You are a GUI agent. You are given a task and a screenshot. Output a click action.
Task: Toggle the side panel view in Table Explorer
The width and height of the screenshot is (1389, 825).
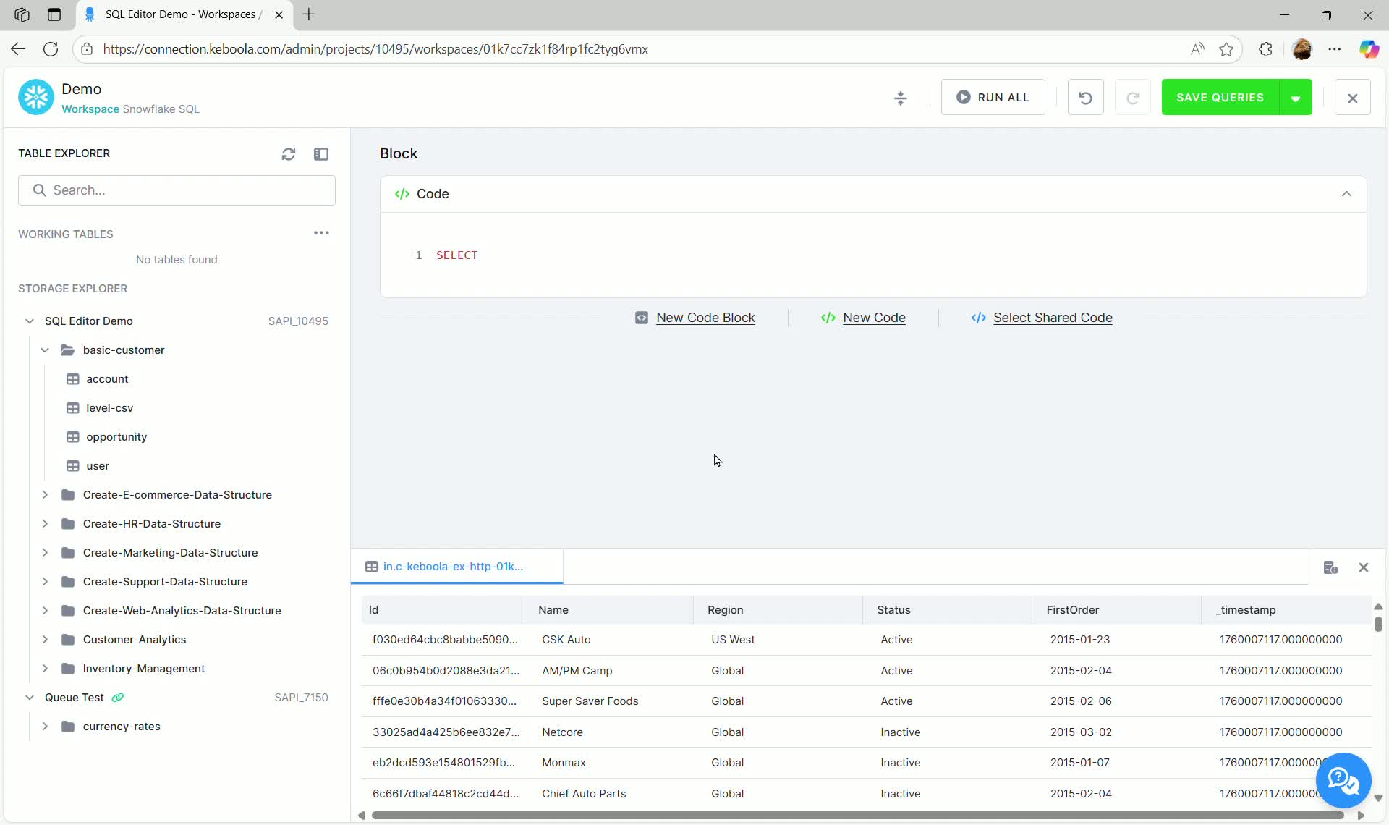[322, 153]
